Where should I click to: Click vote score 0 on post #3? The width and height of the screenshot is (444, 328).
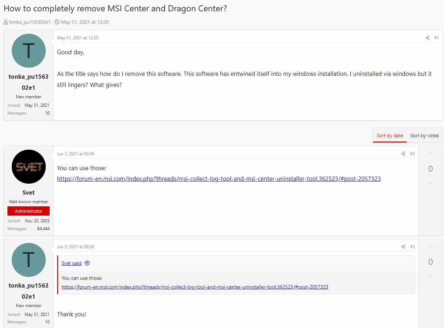(431, 262)
